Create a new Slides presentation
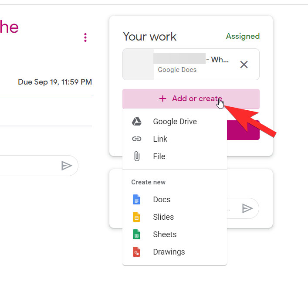 (163, 217)
